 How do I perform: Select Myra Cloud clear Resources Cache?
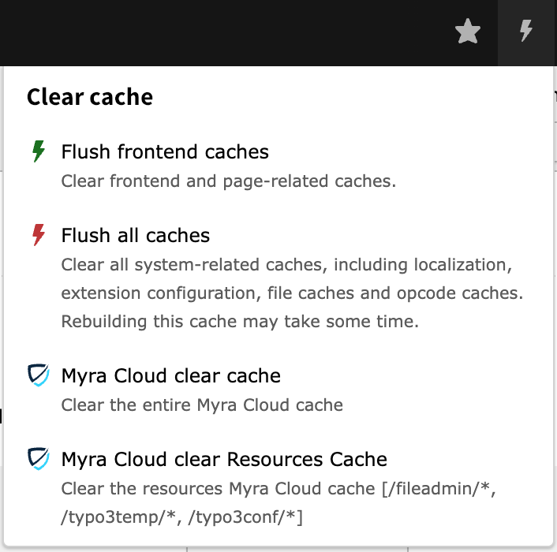point(224,460)
